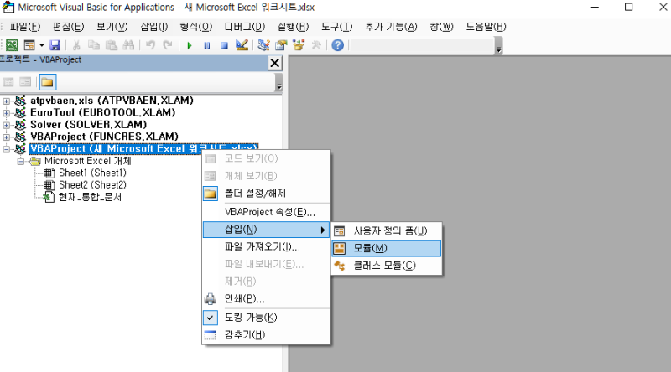
Task: Click the Break pause icon
Action: point(207,45)
